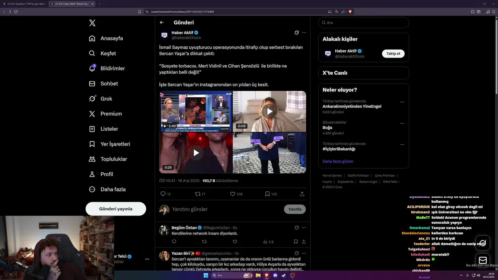Open more options on Haber Aktif post

click(304, 33)
